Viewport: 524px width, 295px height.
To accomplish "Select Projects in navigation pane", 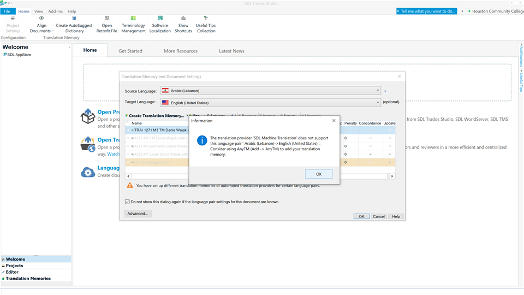I will (x=36, y=265).
